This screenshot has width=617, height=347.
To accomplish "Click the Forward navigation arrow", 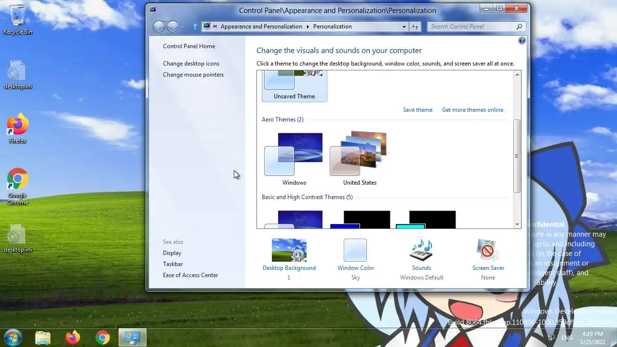I will (173, 27).
